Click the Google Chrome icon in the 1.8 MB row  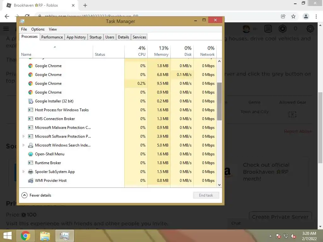click(31, 66)
